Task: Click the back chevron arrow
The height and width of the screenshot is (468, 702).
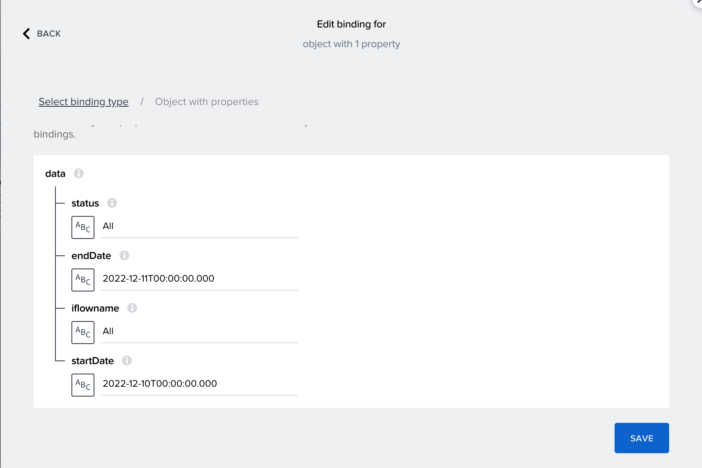Action: [x=26, y=33]
